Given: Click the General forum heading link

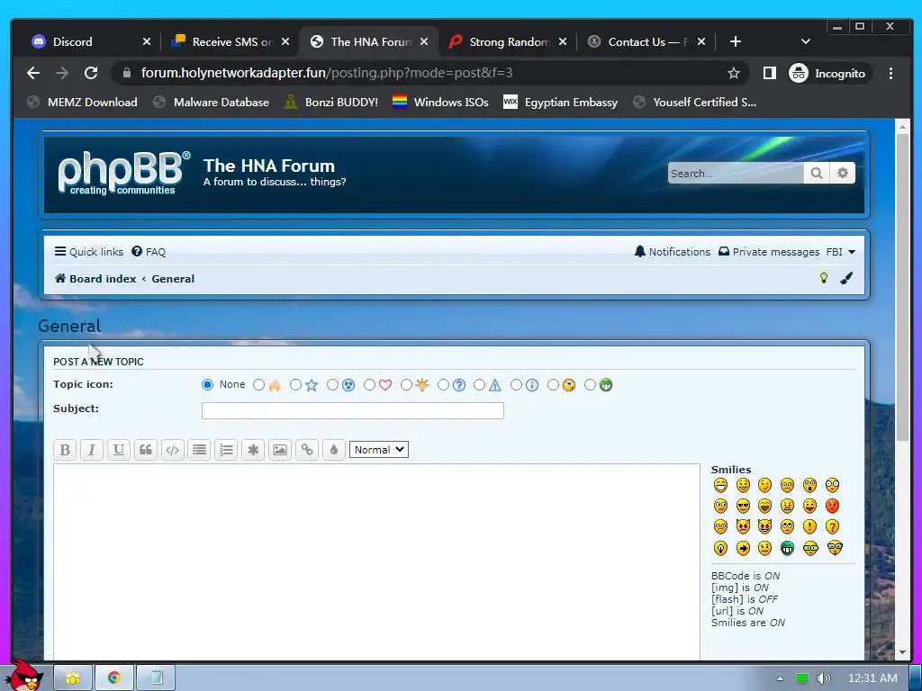Looking at the screenshot, I should coord(69,326).
